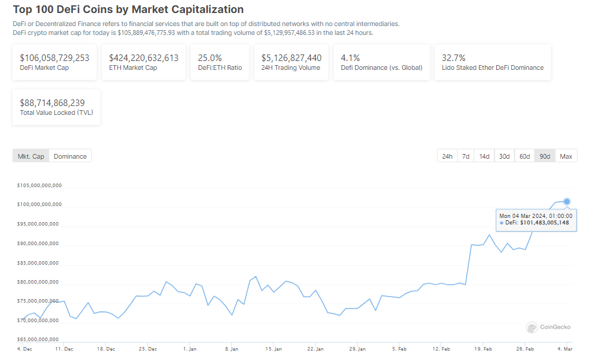Open the DeFi:ETH Ratio card
This screenshot has height=363, width=597.
point(220,62)
